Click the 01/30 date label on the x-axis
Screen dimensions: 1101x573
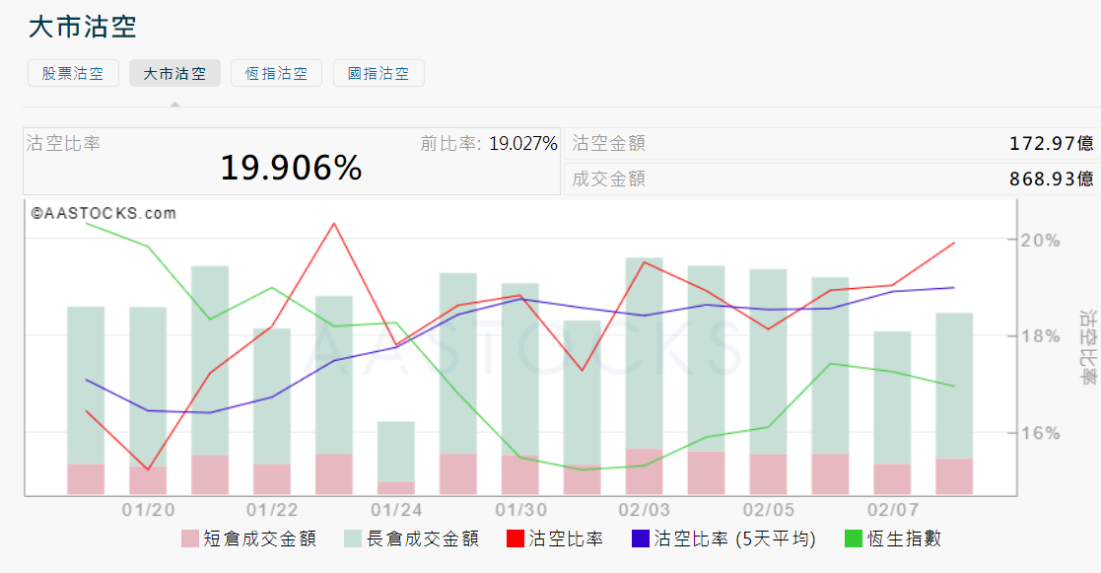[520, 510]
